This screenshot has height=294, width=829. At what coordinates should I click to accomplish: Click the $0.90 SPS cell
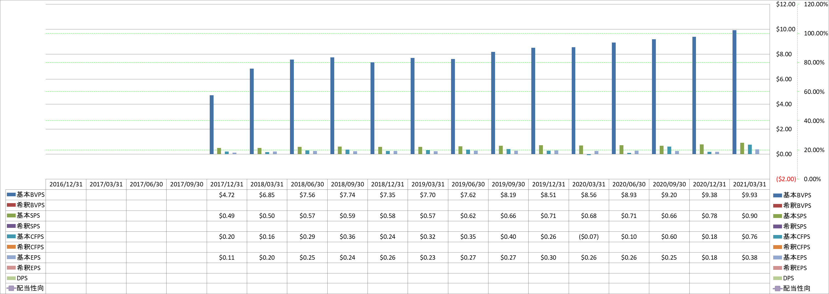tap(750, 215)
